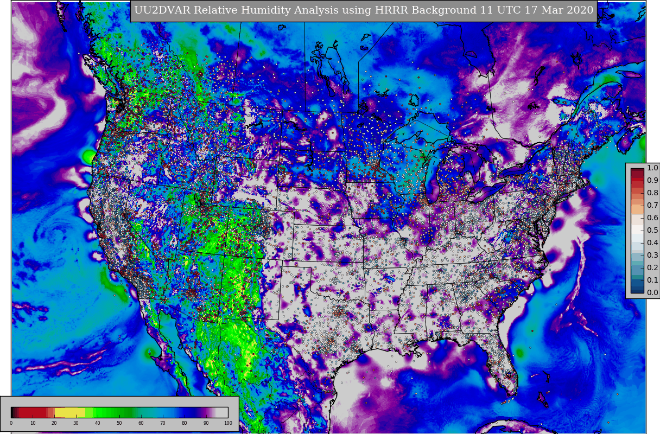660x434 pixels.
Task: Click the "0.2" label on vertical colorbar
Action: coord(652,267)
